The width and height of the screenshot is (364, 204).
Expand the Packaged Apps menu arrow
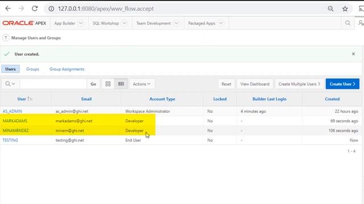[221, 23]
